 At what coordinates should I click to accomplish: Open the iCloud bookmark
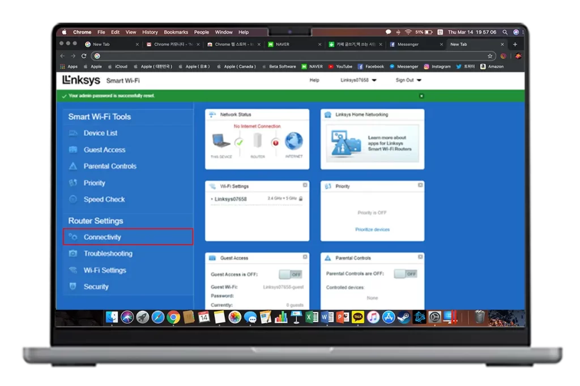[118, 67]
